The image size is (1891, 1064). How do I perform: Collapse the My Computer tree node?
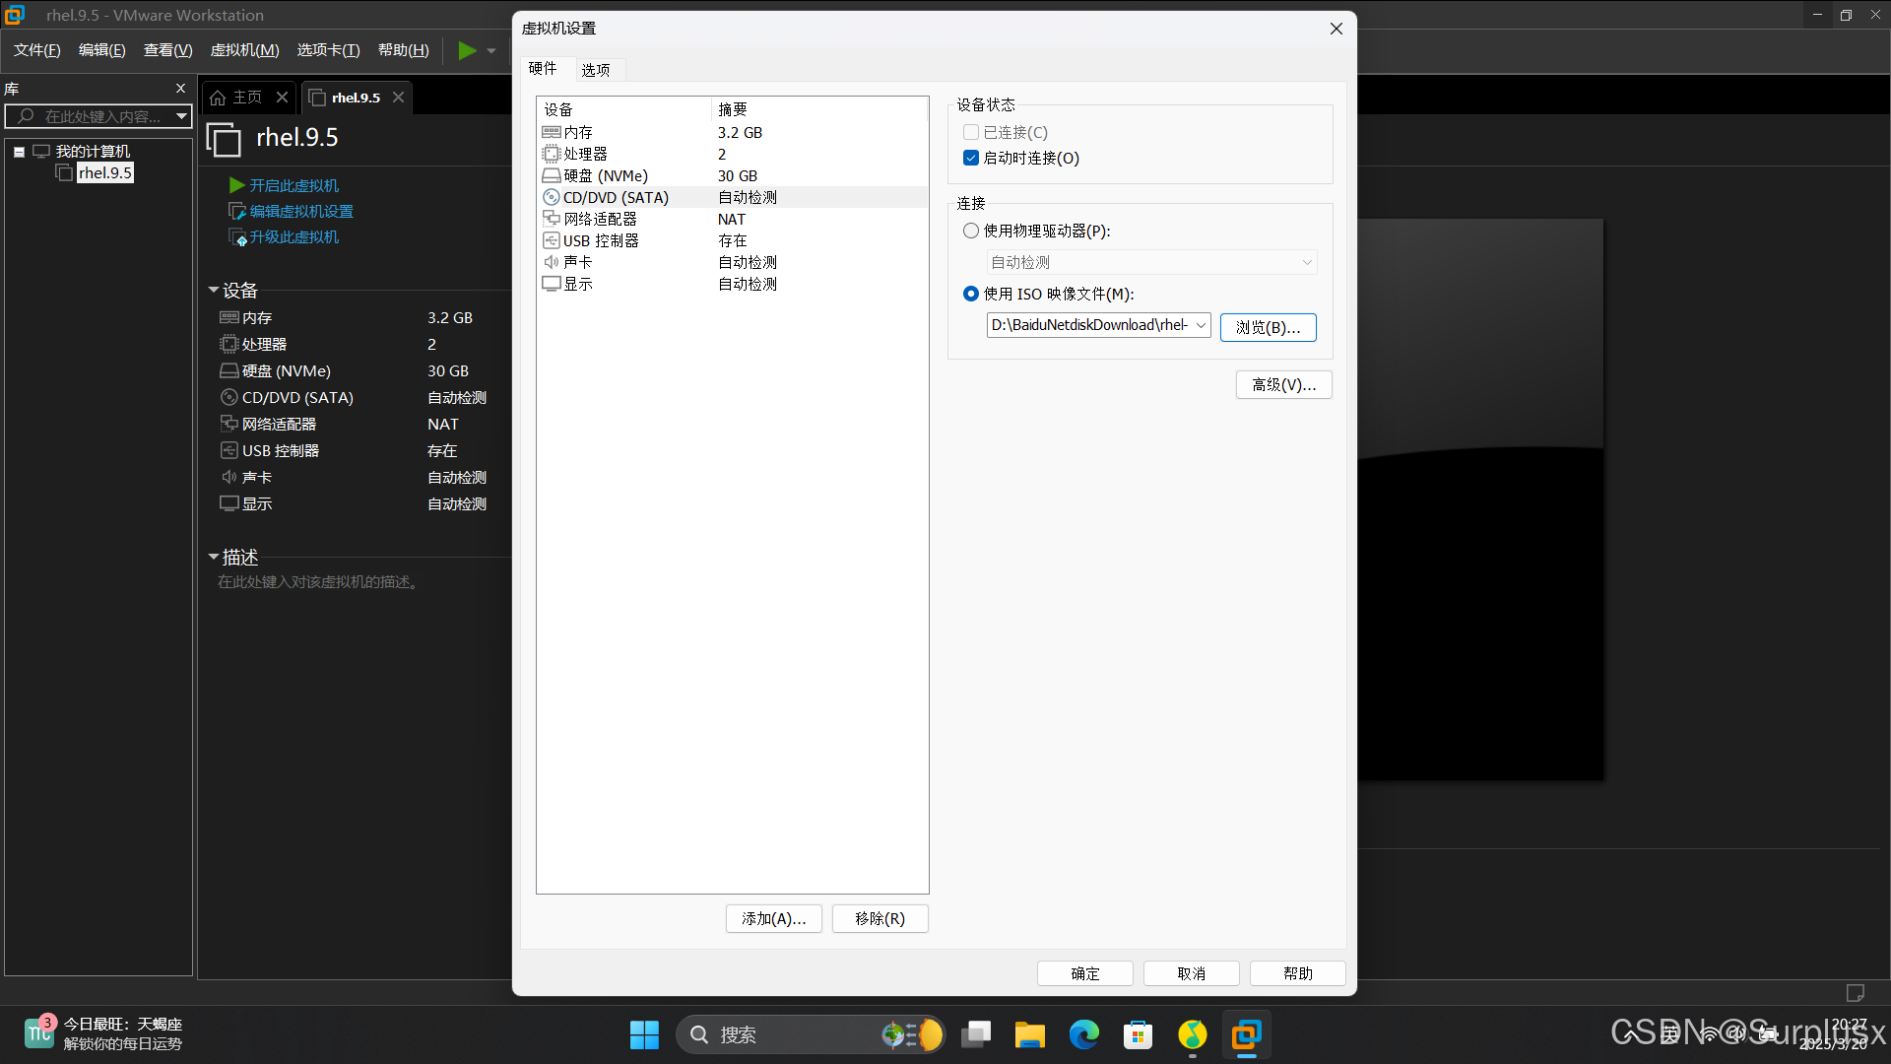click(x=19, y=152)
